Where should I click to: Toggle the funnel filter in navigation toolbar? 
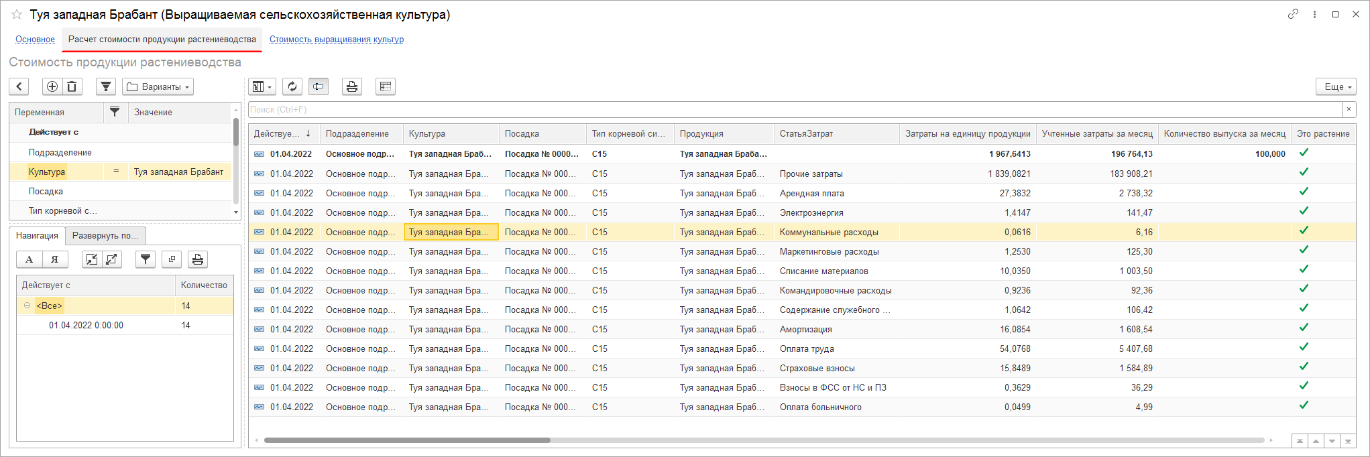[146, 259]
